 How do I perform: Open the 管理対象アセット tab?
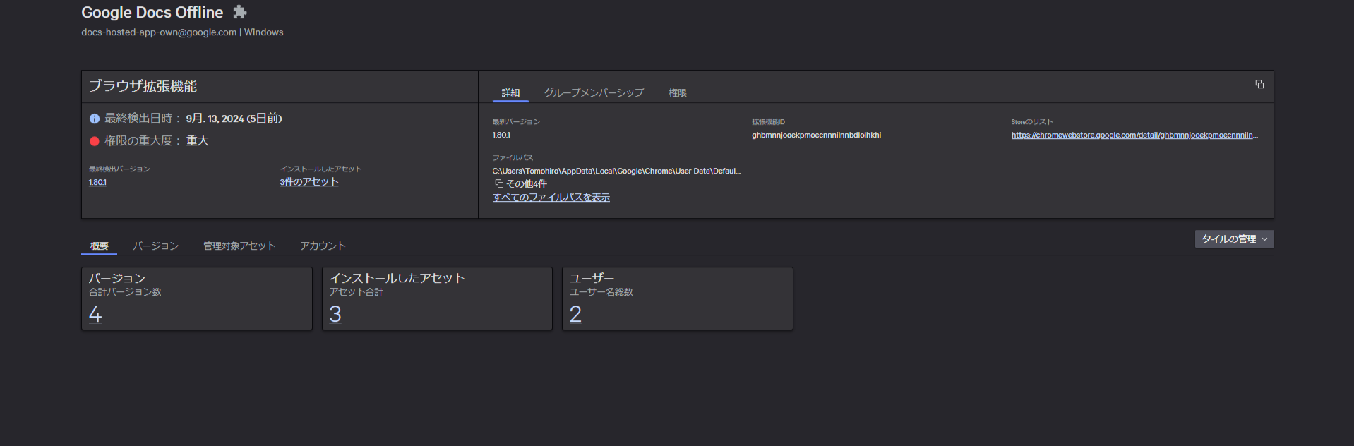pyautogui.click(x=239, y=246)
